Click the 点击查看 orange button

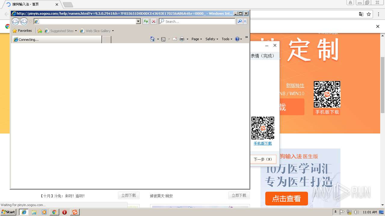[x=286, y=199]
